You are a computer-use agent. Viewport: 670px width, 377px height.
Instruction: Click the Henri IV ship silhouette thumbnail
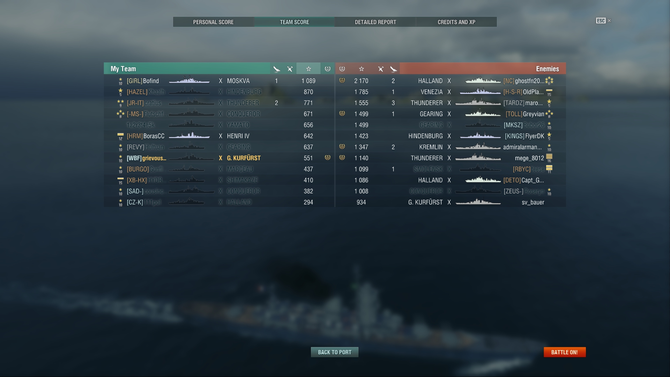point(189,136)
